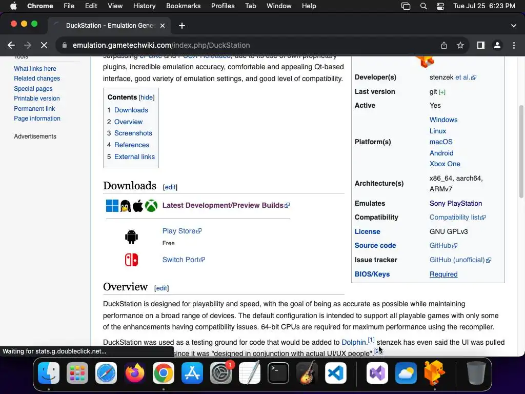The width and height of the screenshot is (525, 394).
Task: Launch Firefox from the dock
Action: 135,373
